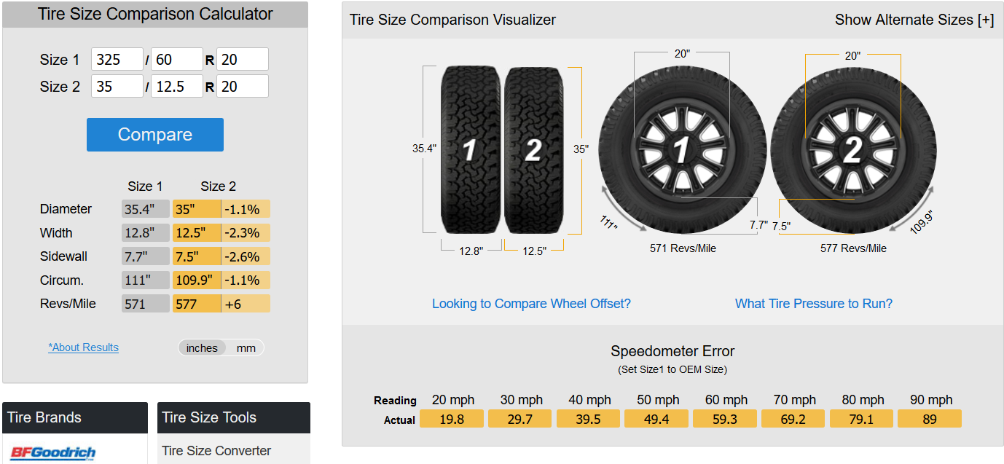This screenshot has height=464, width=1004.
Task: Switch units to mm
Action: coord(246,347)
